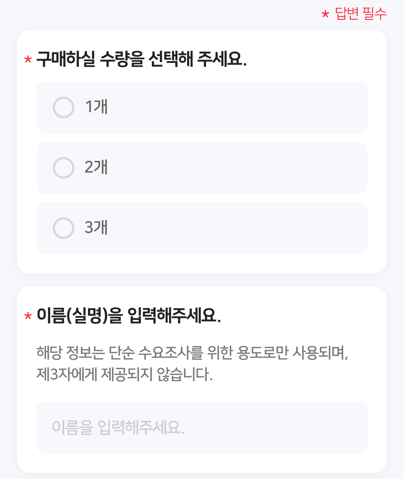Click the heading '구매하실 수량을 선택해 주세요.'
This screenshot has width=404, height=479.
pyautogui.click(x=141, y=59)
